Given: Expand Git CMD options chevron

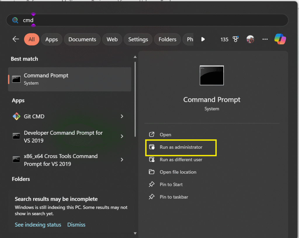Looking at the screenshot, I should coord(122,116).
